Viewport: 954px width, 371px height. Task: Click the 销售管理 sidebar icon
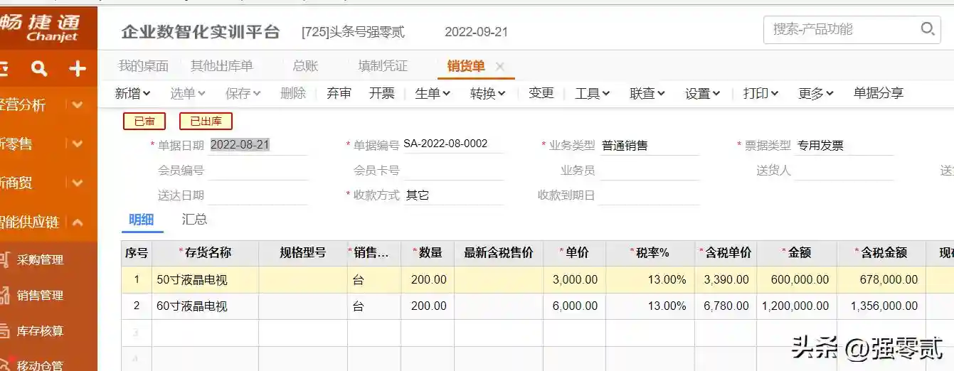pyautogui.click(x=6, y=296)
